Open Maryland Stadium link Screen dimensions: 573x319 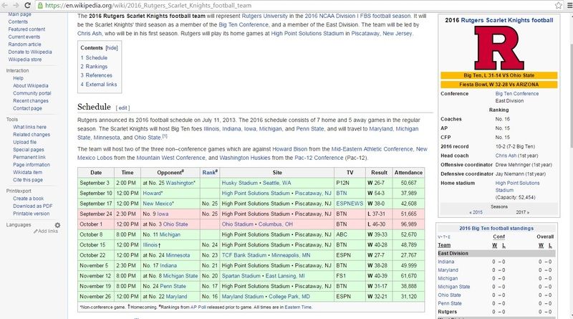243,297
